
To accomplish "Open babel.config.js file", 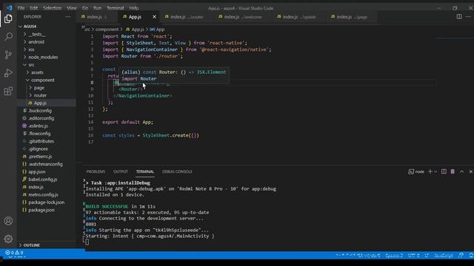I will 46,179.
